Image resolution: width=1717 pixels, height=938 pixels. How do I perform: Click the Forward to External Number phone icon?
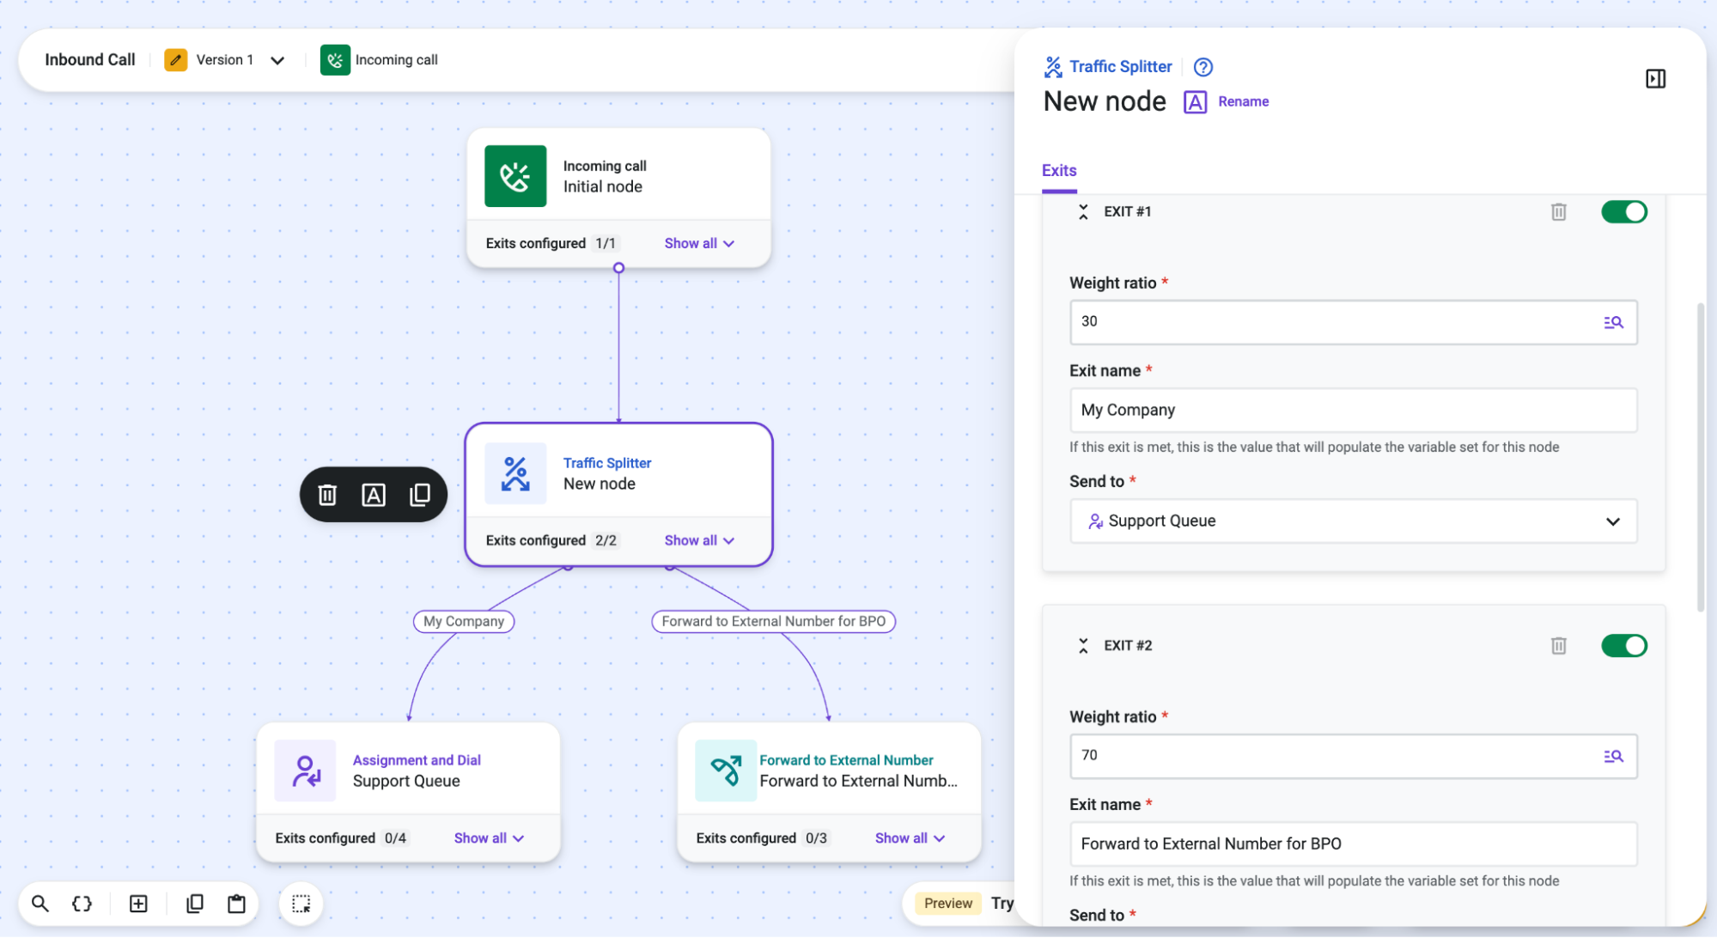coord(726,770)
